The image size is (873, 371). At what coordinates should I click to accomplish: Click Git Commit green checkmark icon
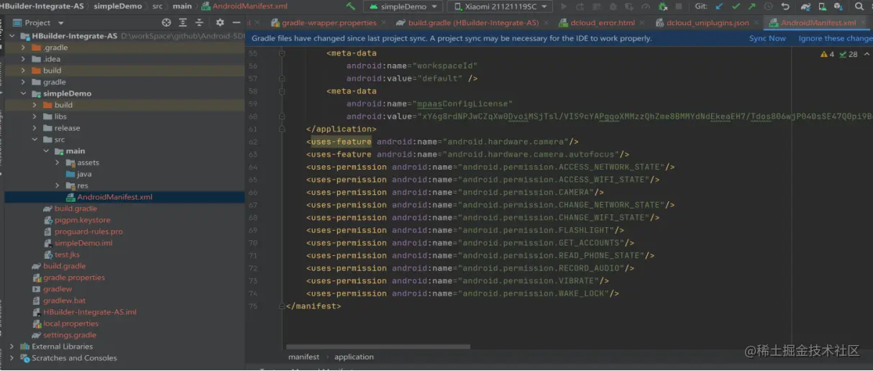point(736,6)
